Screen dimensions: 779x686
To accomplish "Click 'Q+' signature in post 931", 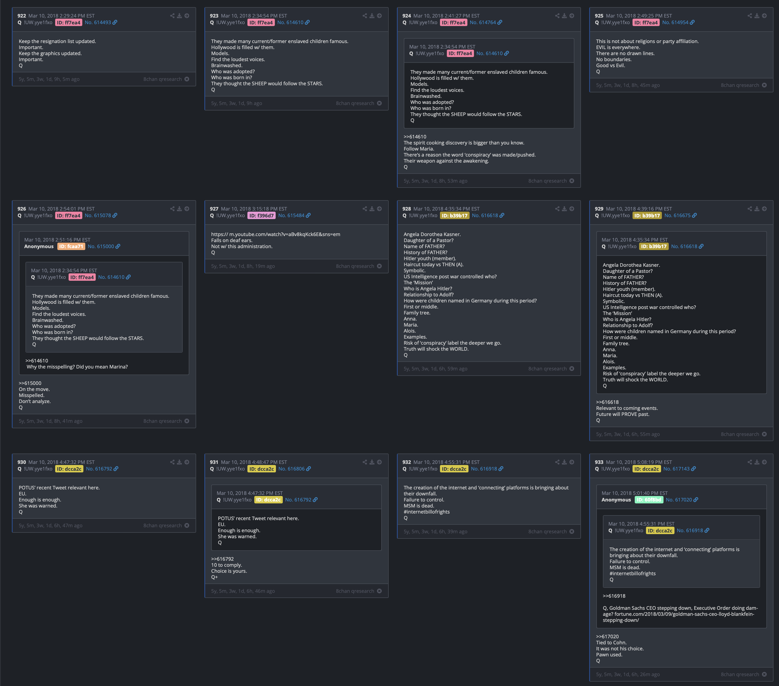I will tap(214, 577).
